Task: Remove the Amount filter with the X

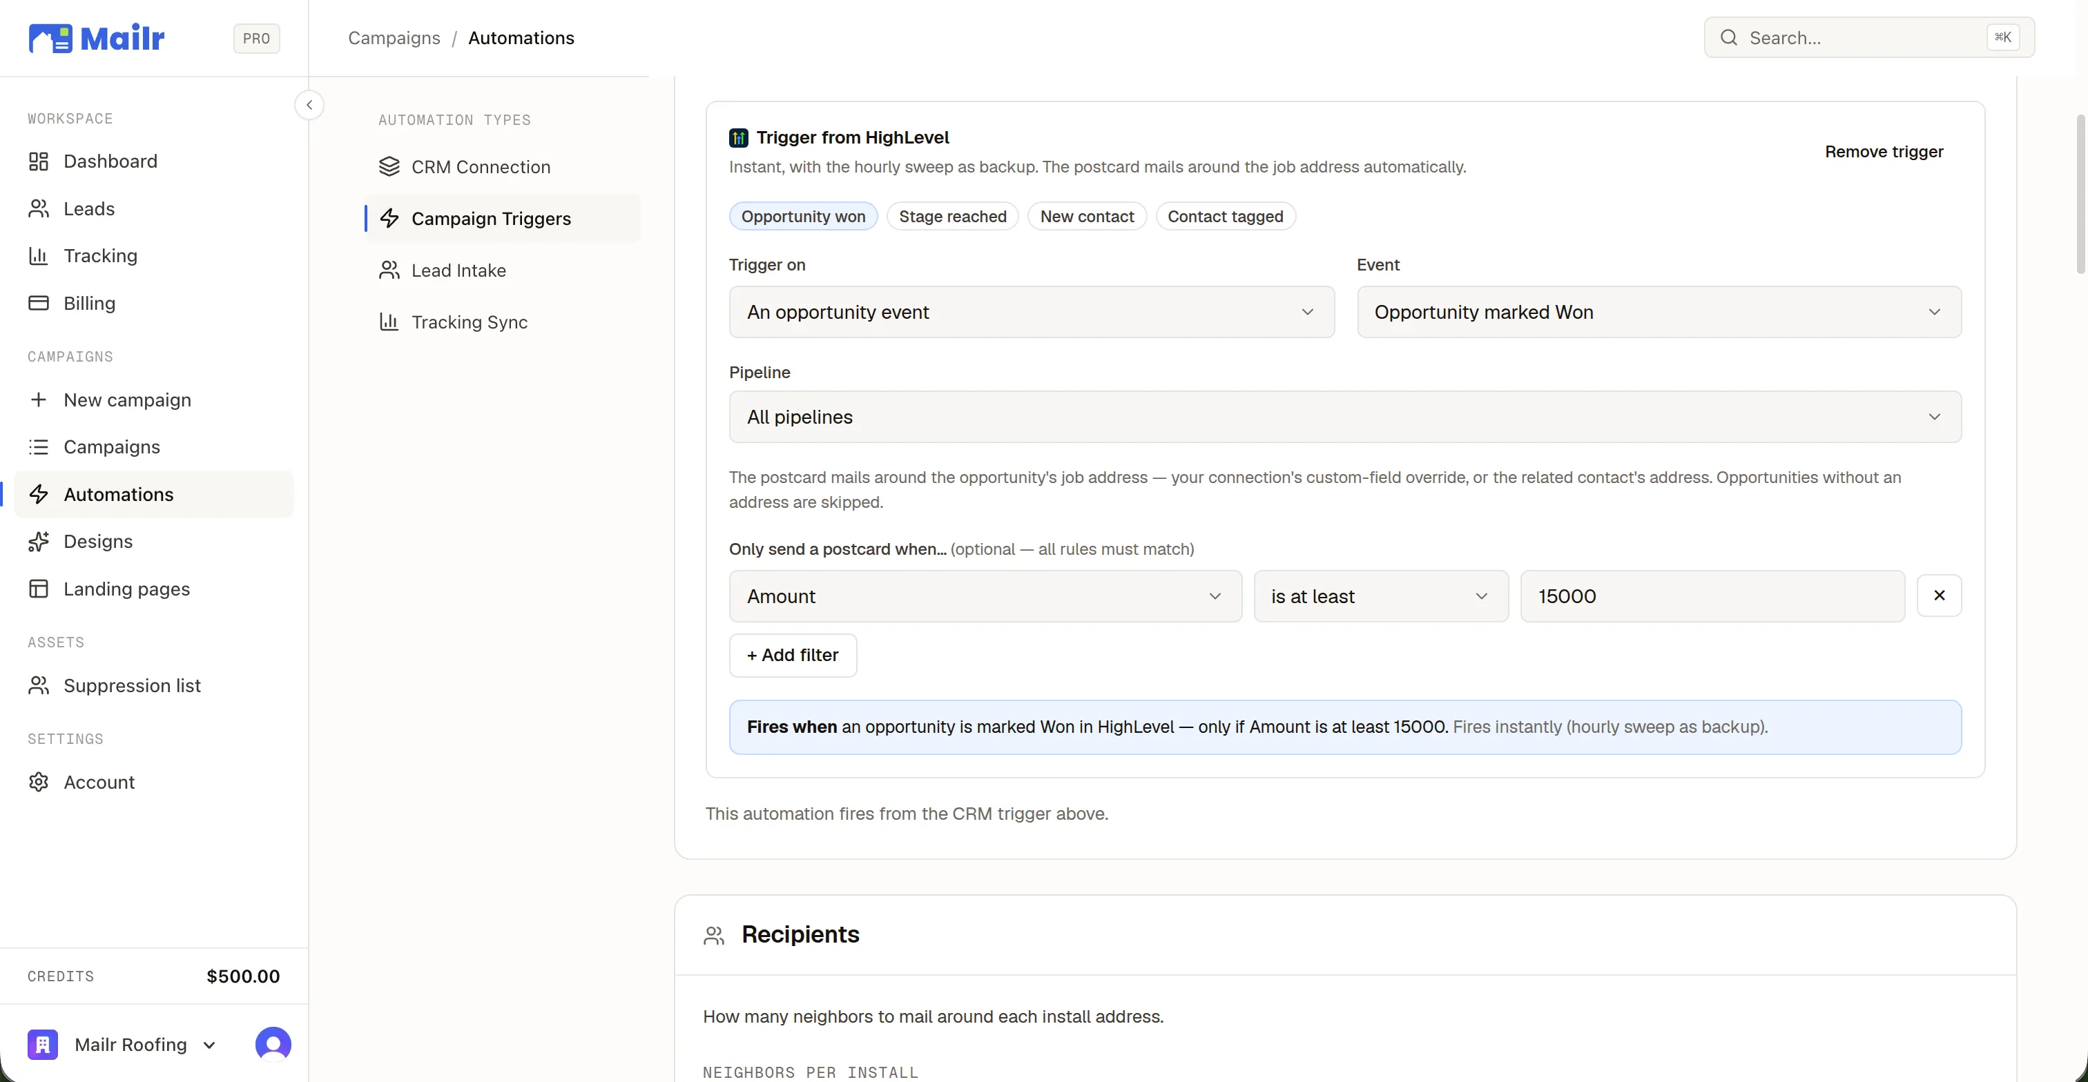Action: (1939, 596)
